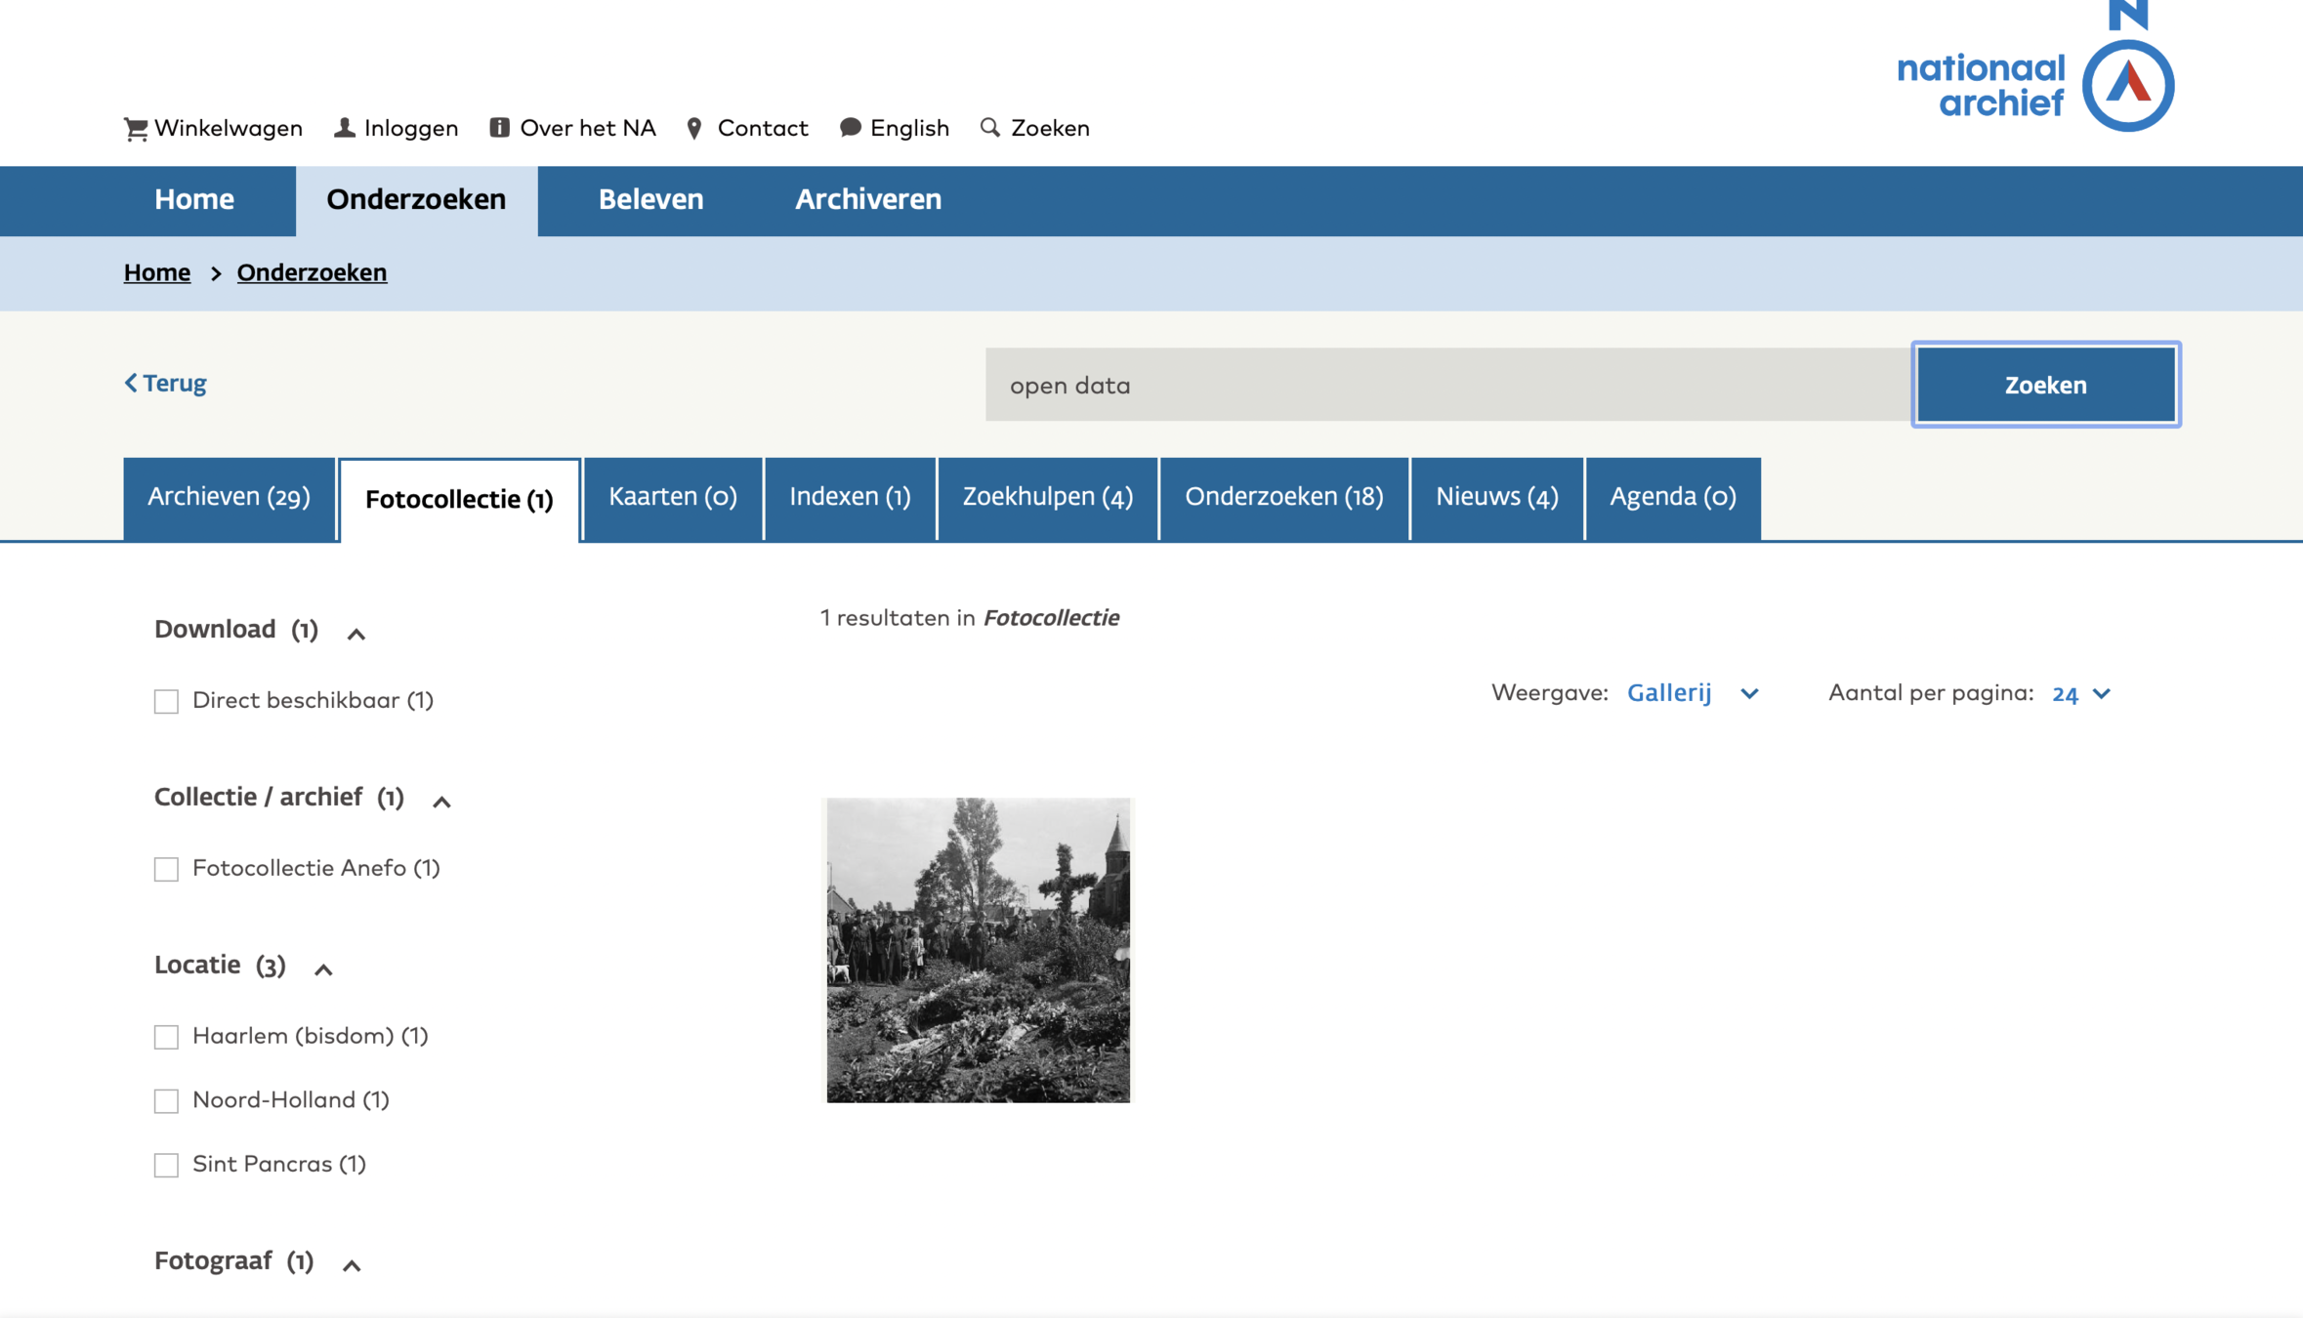Viewport: 2303px width, 1318px height.
Task: Click the info icon for Over het NA
Action: [x=499, y=128]
